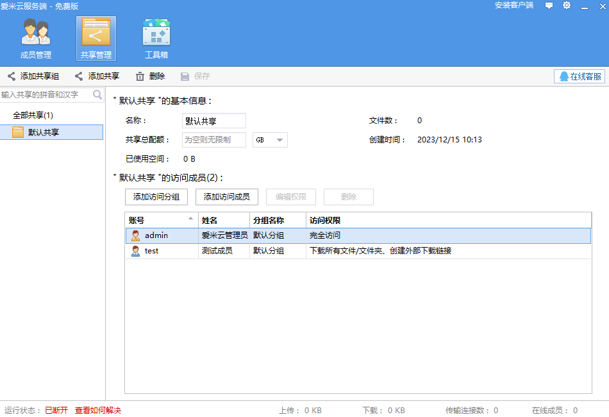Click the 添加共享组 toolbar button
The image size is (609, 417).
pyautogui.click(x=33, y=76)
